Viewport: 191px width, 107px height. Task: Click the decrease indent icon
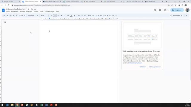(110, 15)
